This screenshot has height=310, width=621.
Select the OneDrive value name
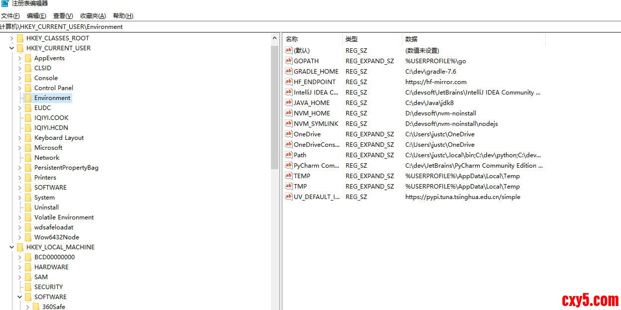[x=307, y=134]
